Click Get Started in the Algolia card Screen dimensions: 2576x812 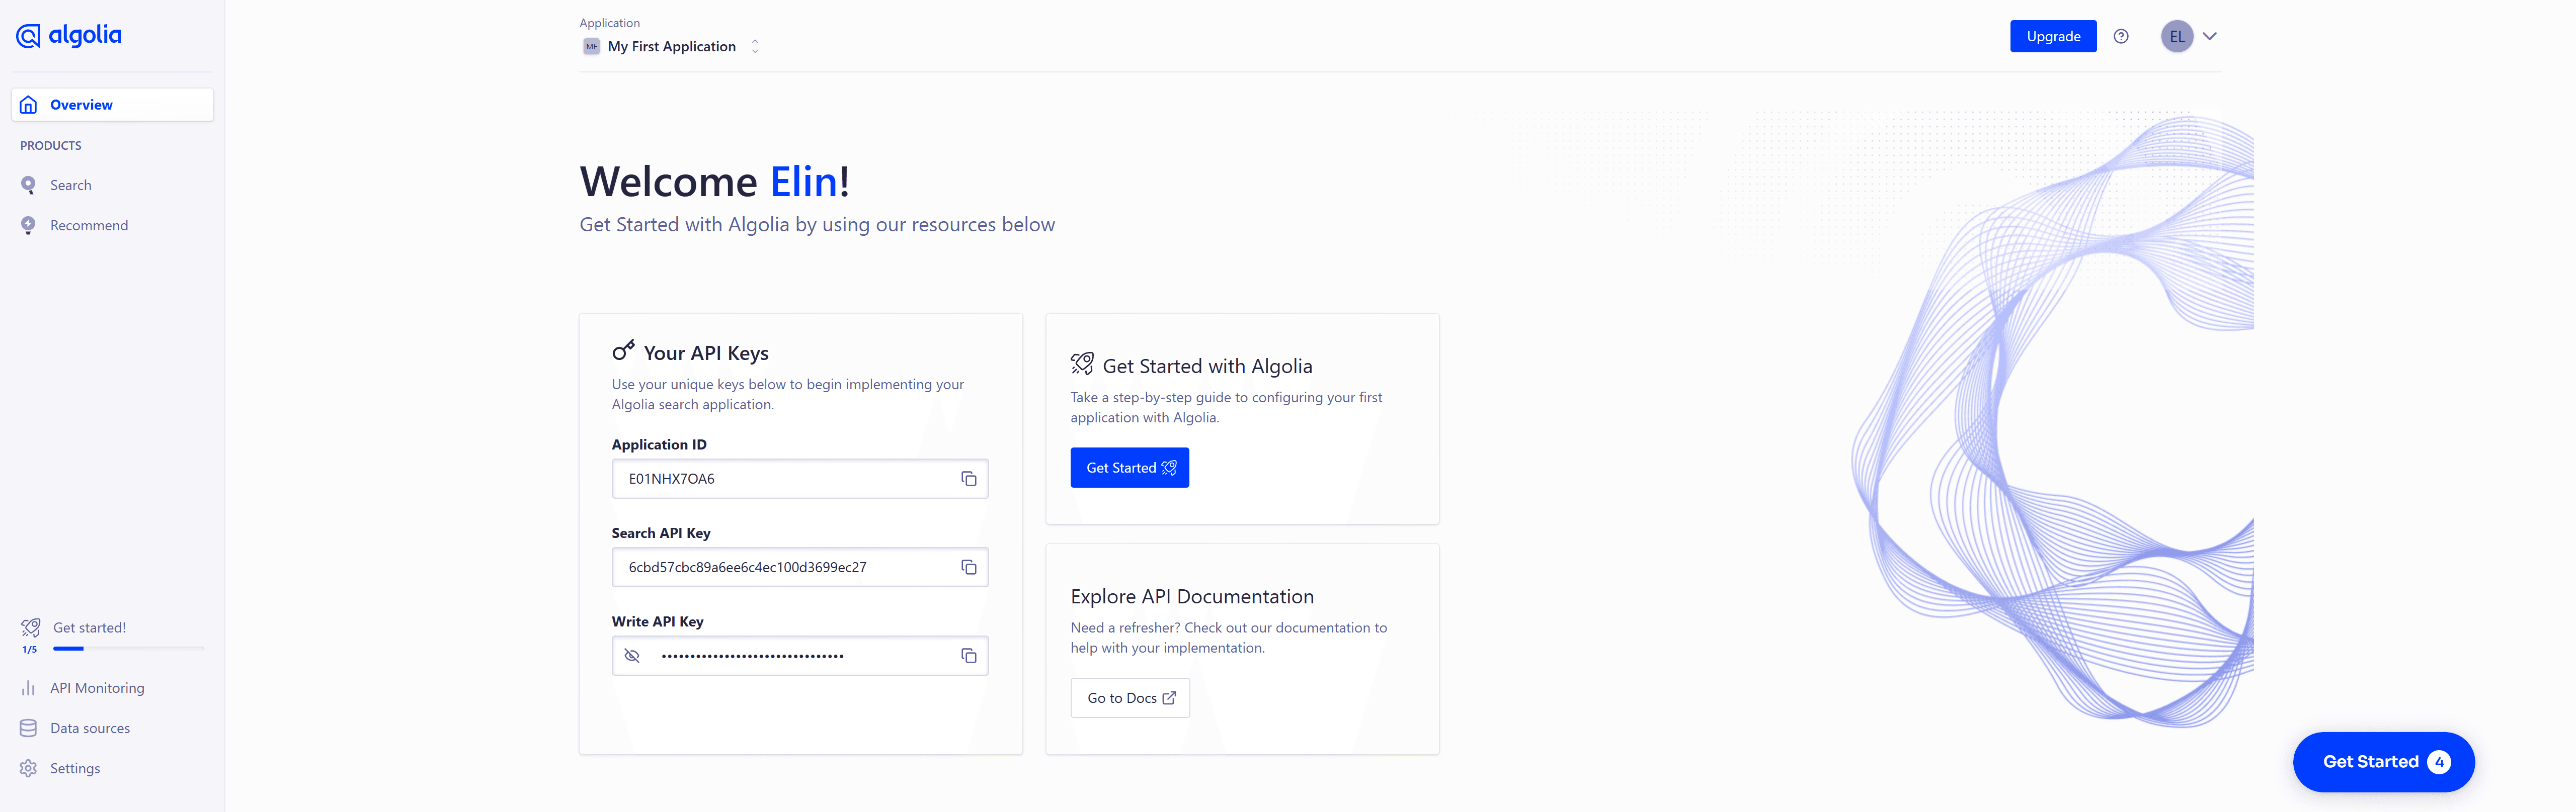(1130, 468)
